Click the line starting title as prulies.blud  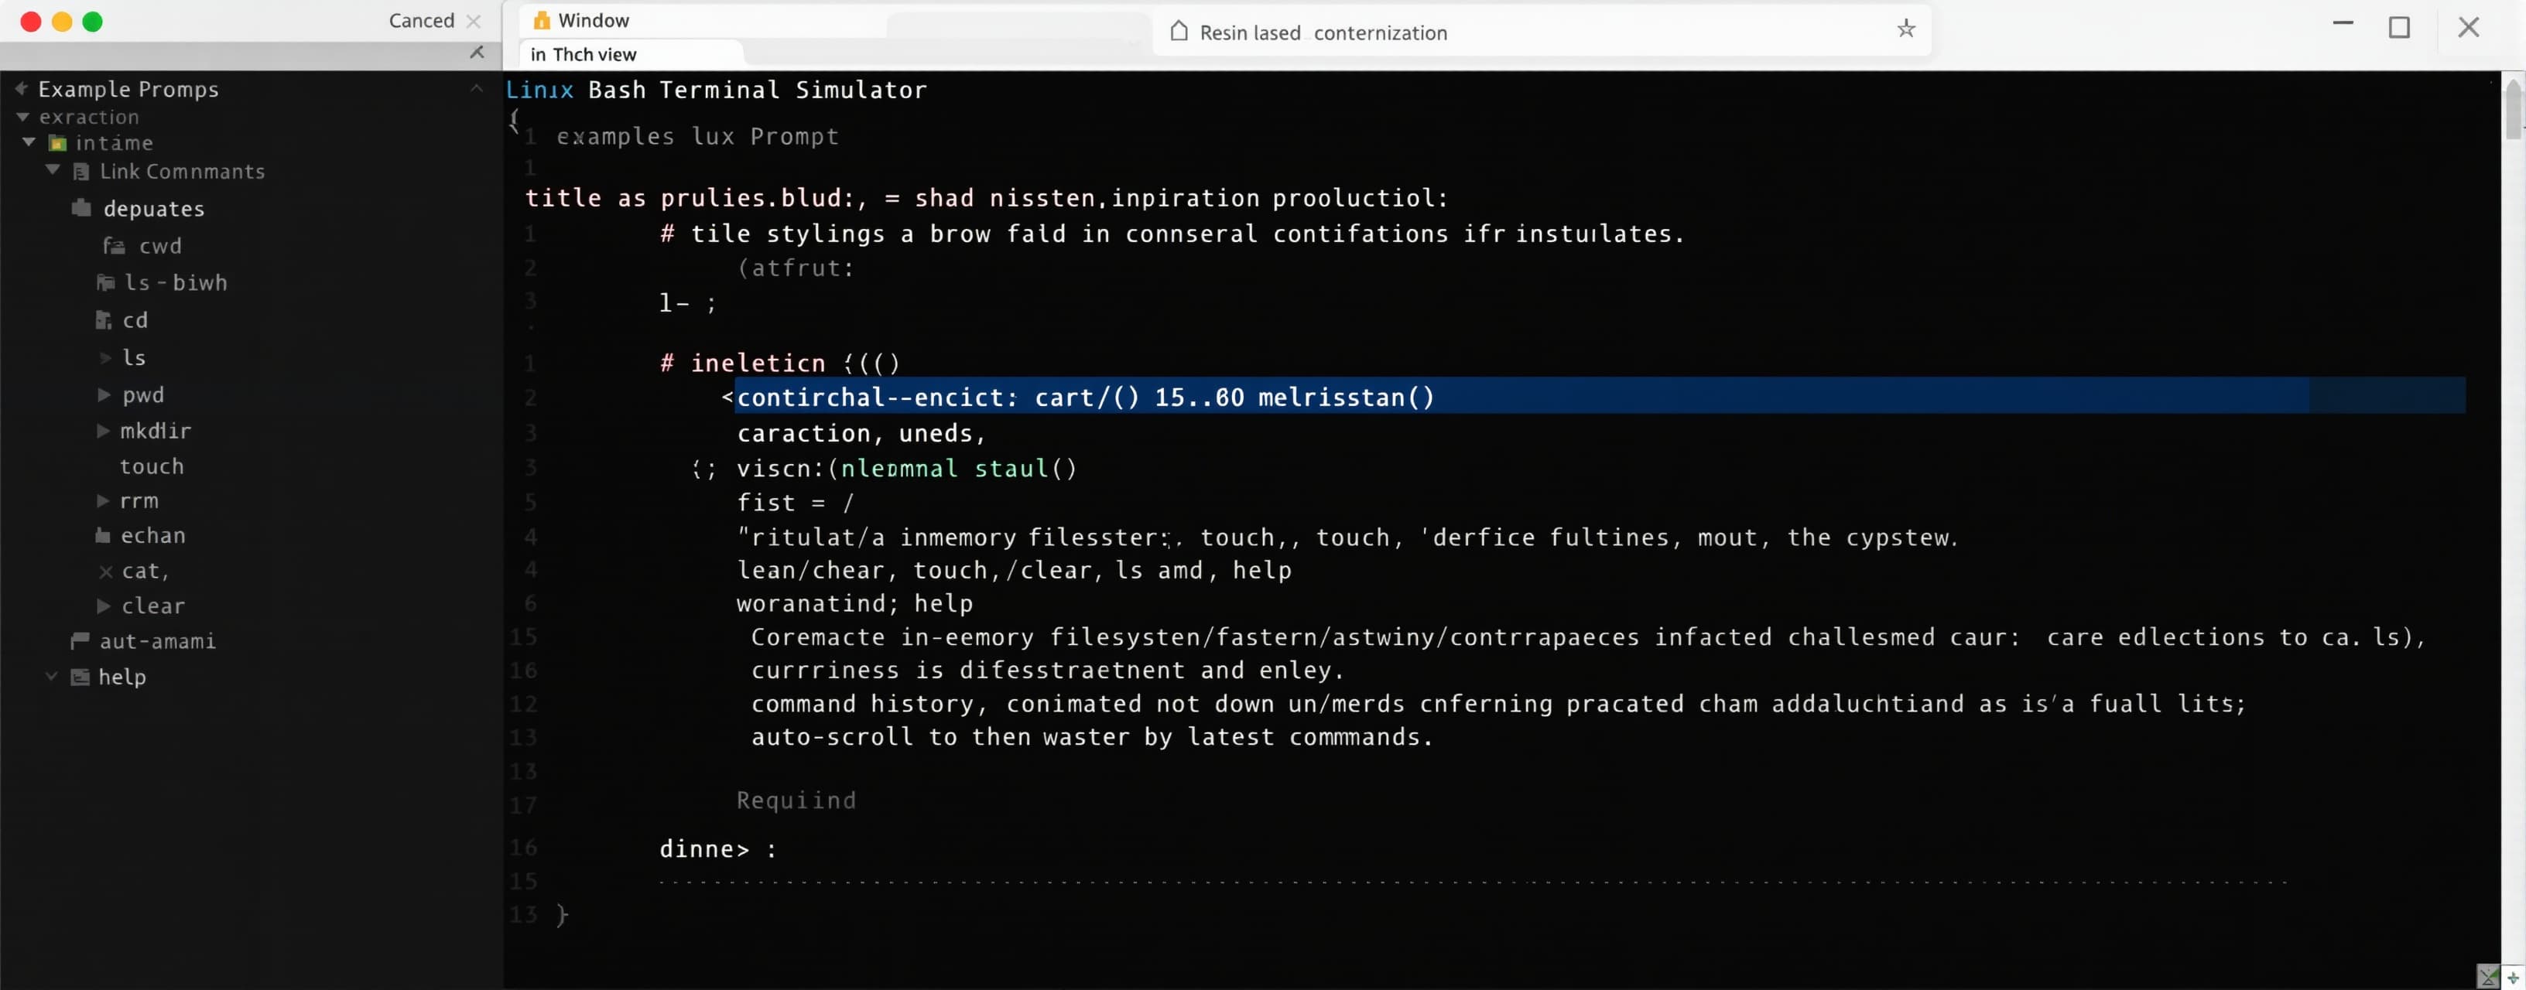(985, 198)
